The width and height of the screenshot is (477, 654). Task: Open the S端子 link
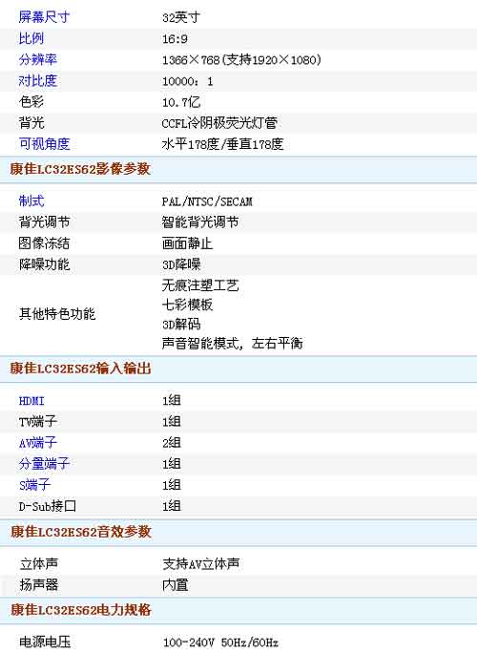(x=35, y=485)
